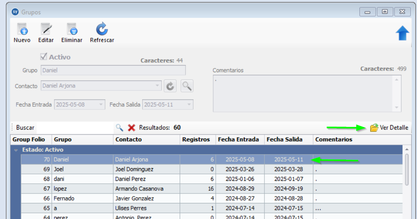
Task: Click exit date 2025-01-07 cell
Action: (289, 179)
